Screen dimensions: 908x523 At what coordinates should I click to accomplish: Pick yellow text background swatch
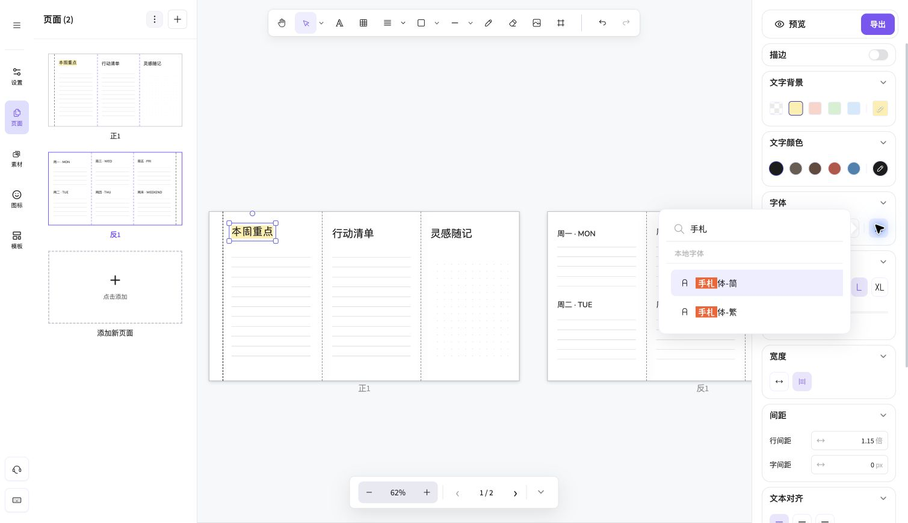[x=795, y=108]
